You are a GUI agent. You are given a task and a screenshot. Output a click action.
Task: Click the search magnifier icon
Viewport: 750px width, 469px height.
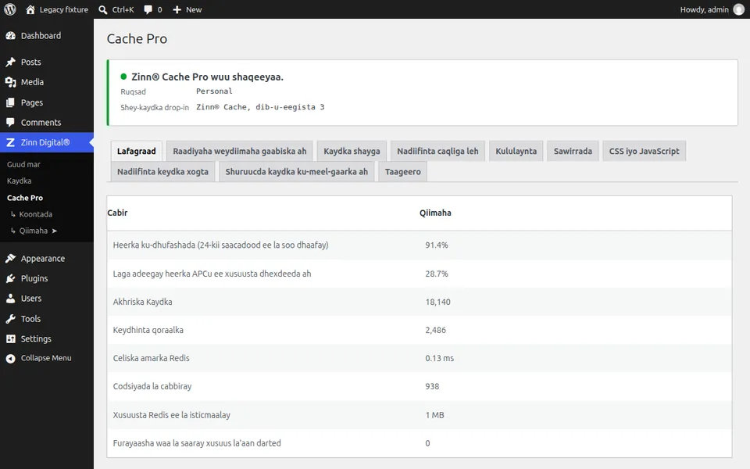pyautogui.click(x=103, y=9)
